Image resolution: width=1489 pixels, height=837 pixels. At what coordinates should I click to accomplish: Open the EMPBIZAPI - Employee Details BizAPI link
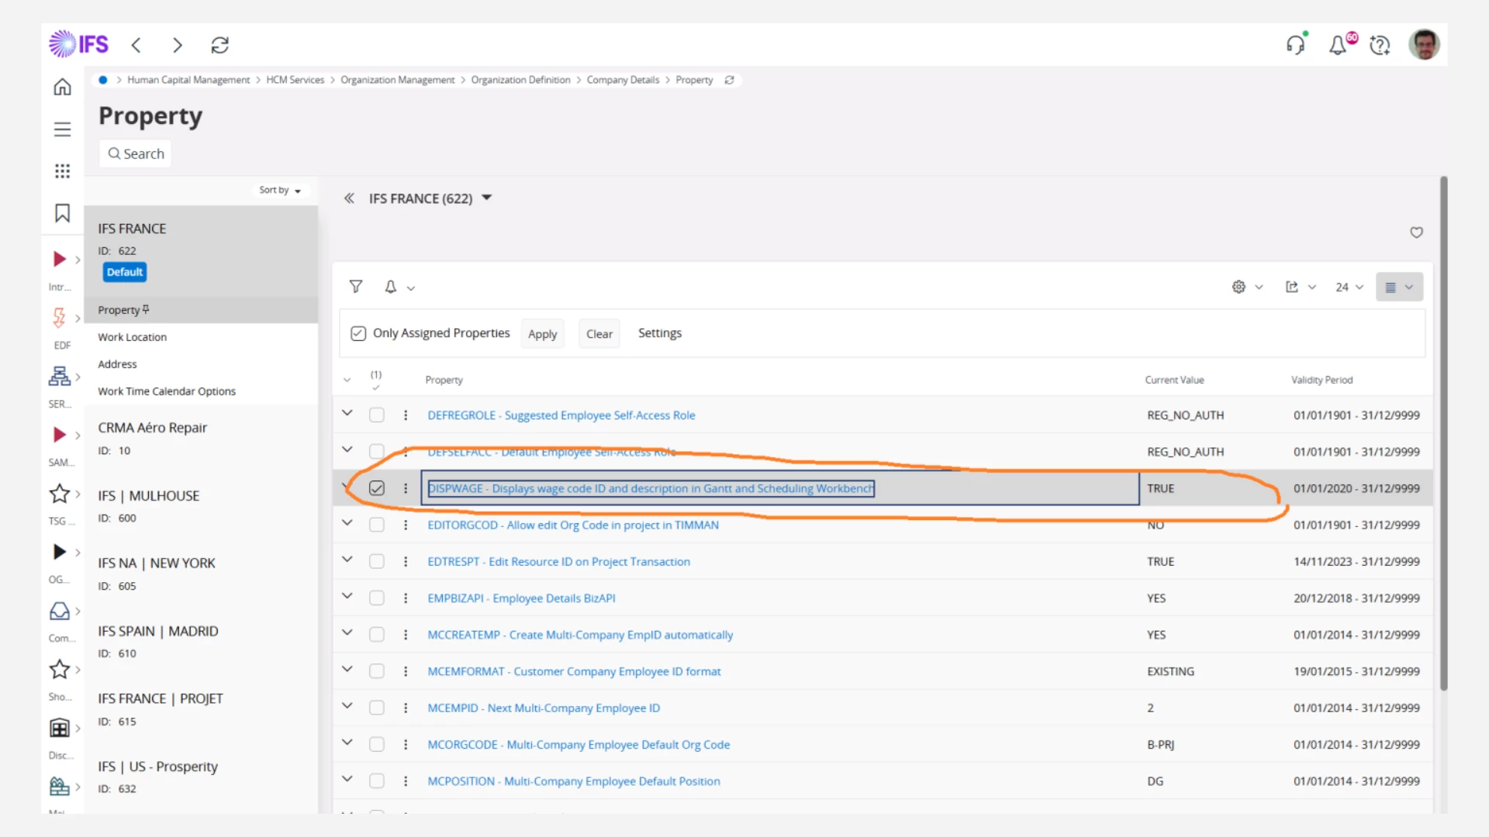(x=521, y=598)
